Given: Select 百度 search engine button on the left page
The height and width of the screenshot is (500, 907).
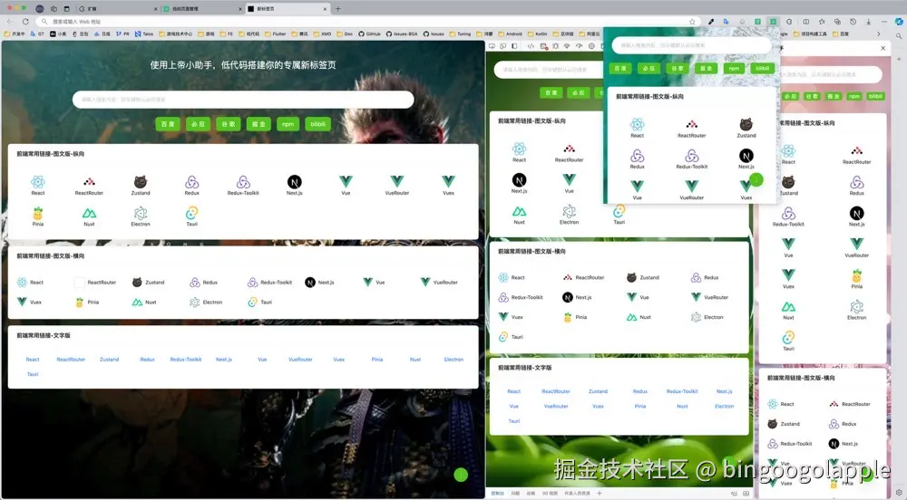Looking at the screenshot, I should pos(168,124).
